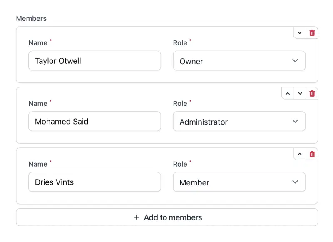Delete the Mohamed Said member row
The image size is (333, 242).
click(312, 94)
